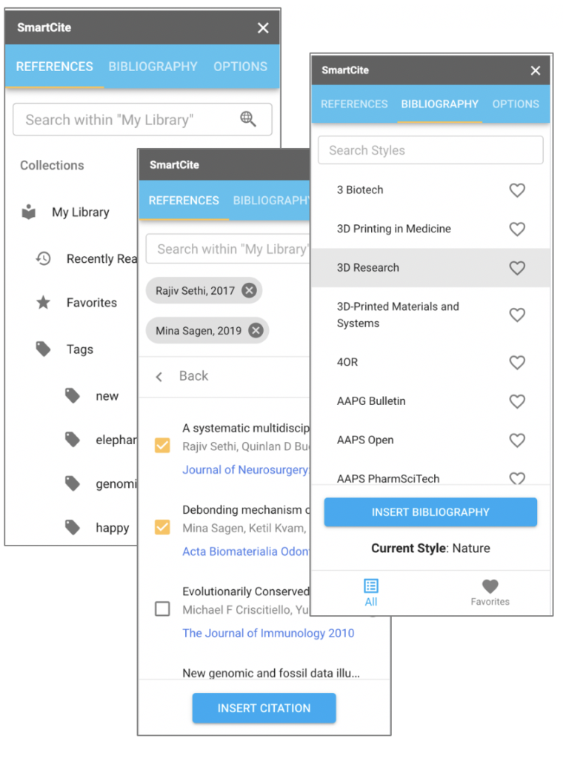This screenshot has height=758, width=563.
Task: Open The Journal of Immunology 2010 link
Action: click(x=268, y=633)
